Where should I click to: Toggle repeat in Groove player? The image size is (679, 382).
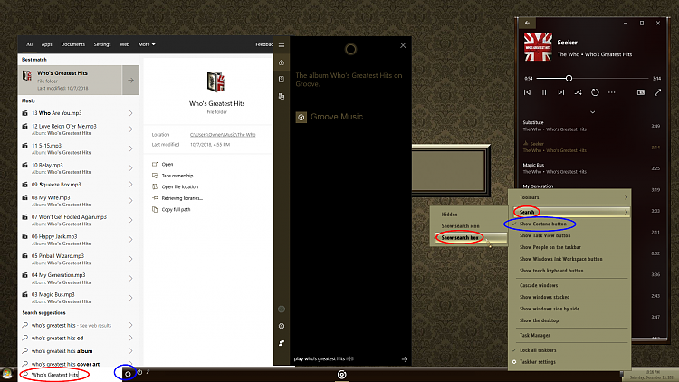[x=595, y=92]
